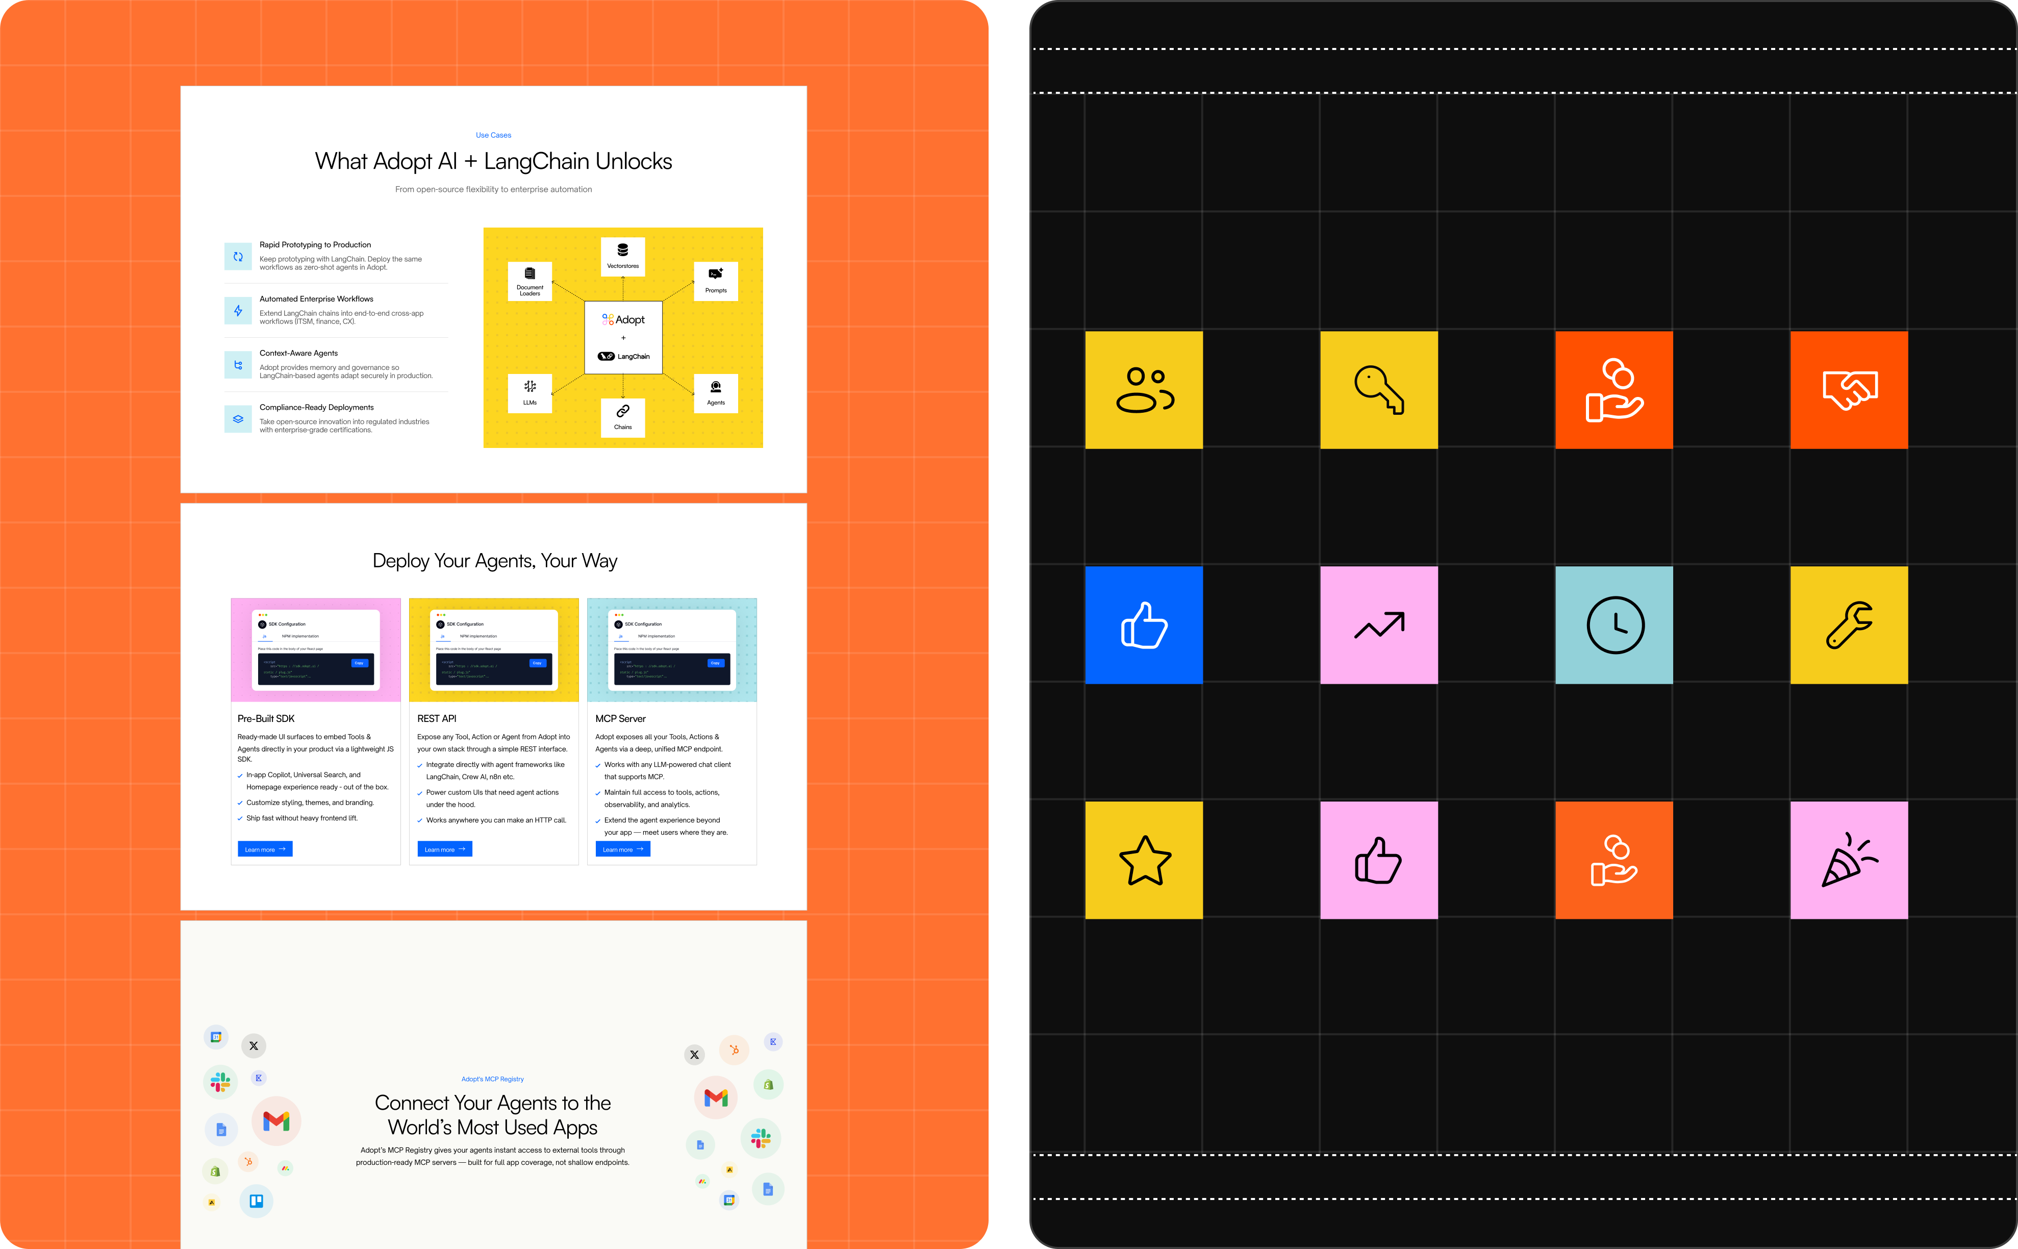Click the Compliance-Ready Deployments layers icon
The image size is (2018, 1249).
[x=238, y=419]
